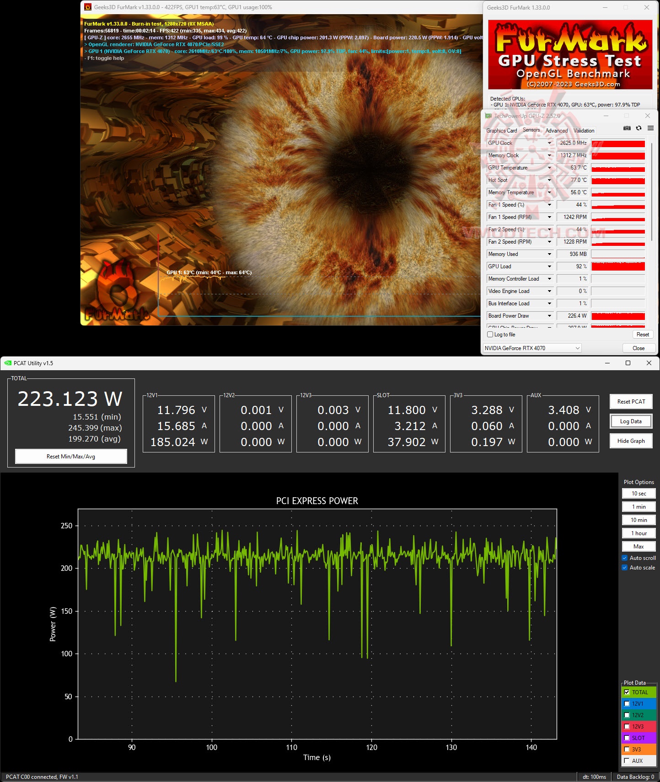Click 'Data Backlog: 0' status entry

[635, 777]
